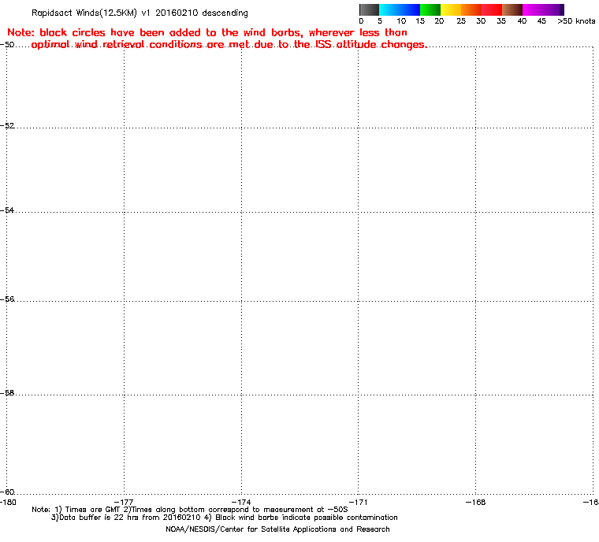Image resolution: width=599 pixels, height=542 pixels.
Task: Click the '-180' longitude axis label
Action: pyautogui.click(x=8, y=503)
